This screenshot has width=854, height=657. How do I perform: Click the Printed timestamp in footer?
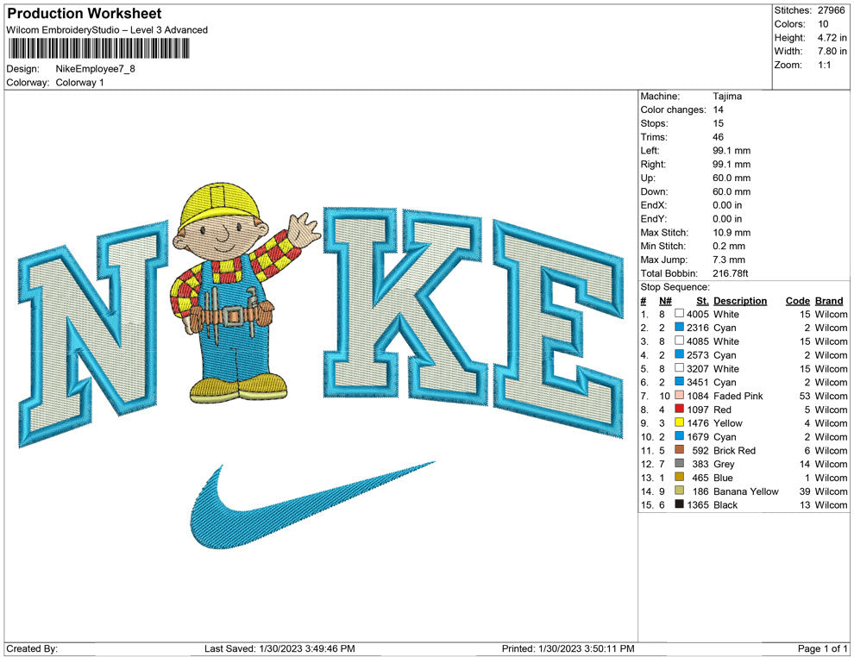coord(568,648)
